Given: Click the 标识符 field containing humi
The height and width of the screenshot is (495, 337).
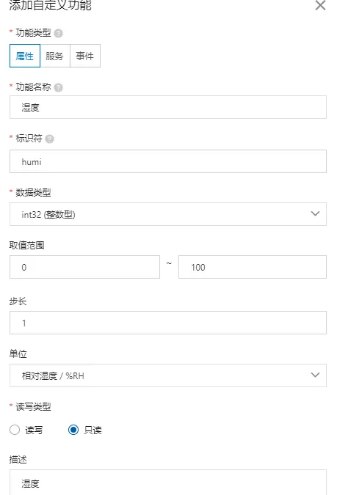Looking at the screenshot, I should pos(168,161).
